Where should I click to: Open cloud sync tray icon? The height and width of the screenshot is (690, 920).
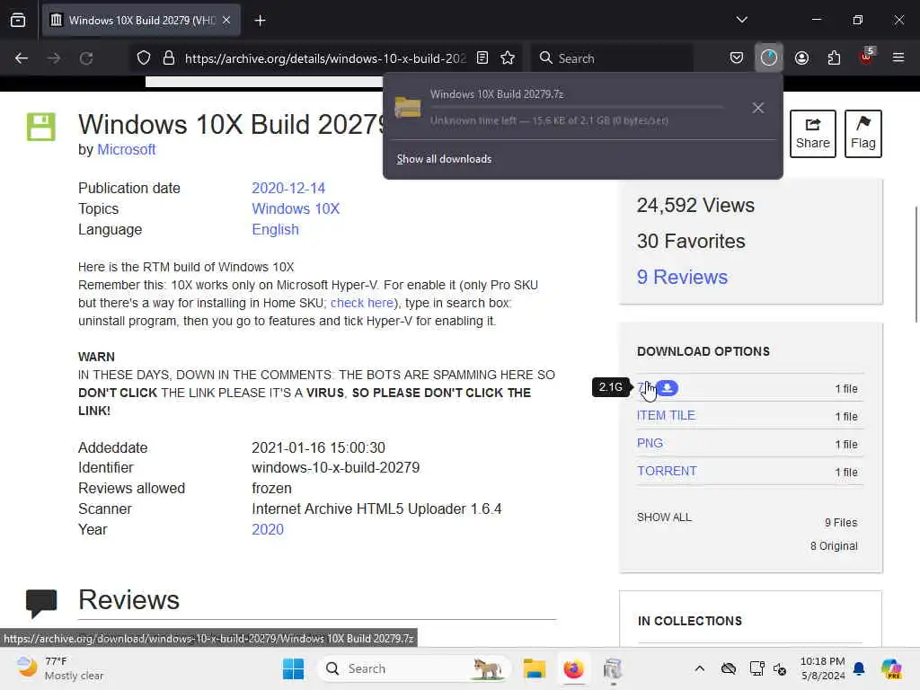pyautogui.click(x=728, y=668)
